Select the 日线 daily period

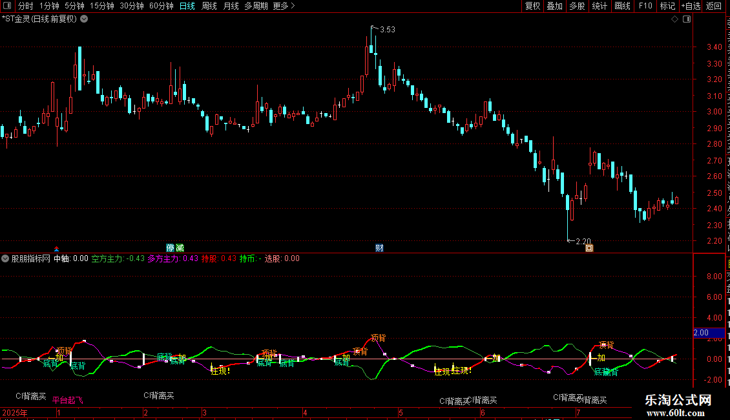(x=187, y=6)
